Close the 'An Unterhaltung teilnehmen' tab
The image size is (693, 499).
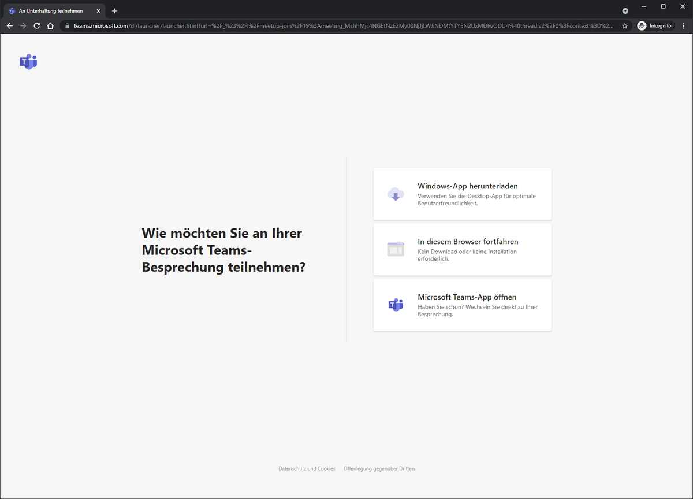(99, 11)
